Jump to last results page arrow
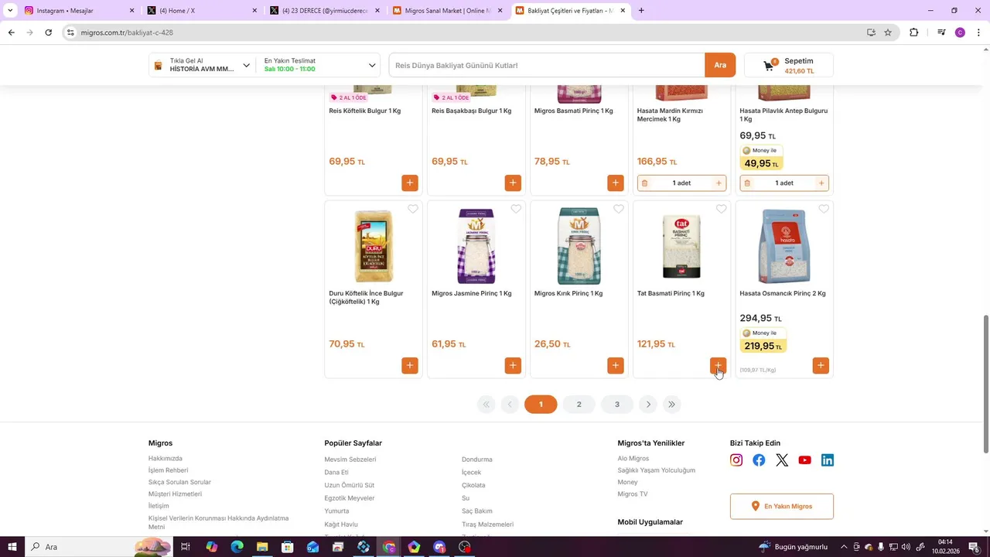 point(671,405)
